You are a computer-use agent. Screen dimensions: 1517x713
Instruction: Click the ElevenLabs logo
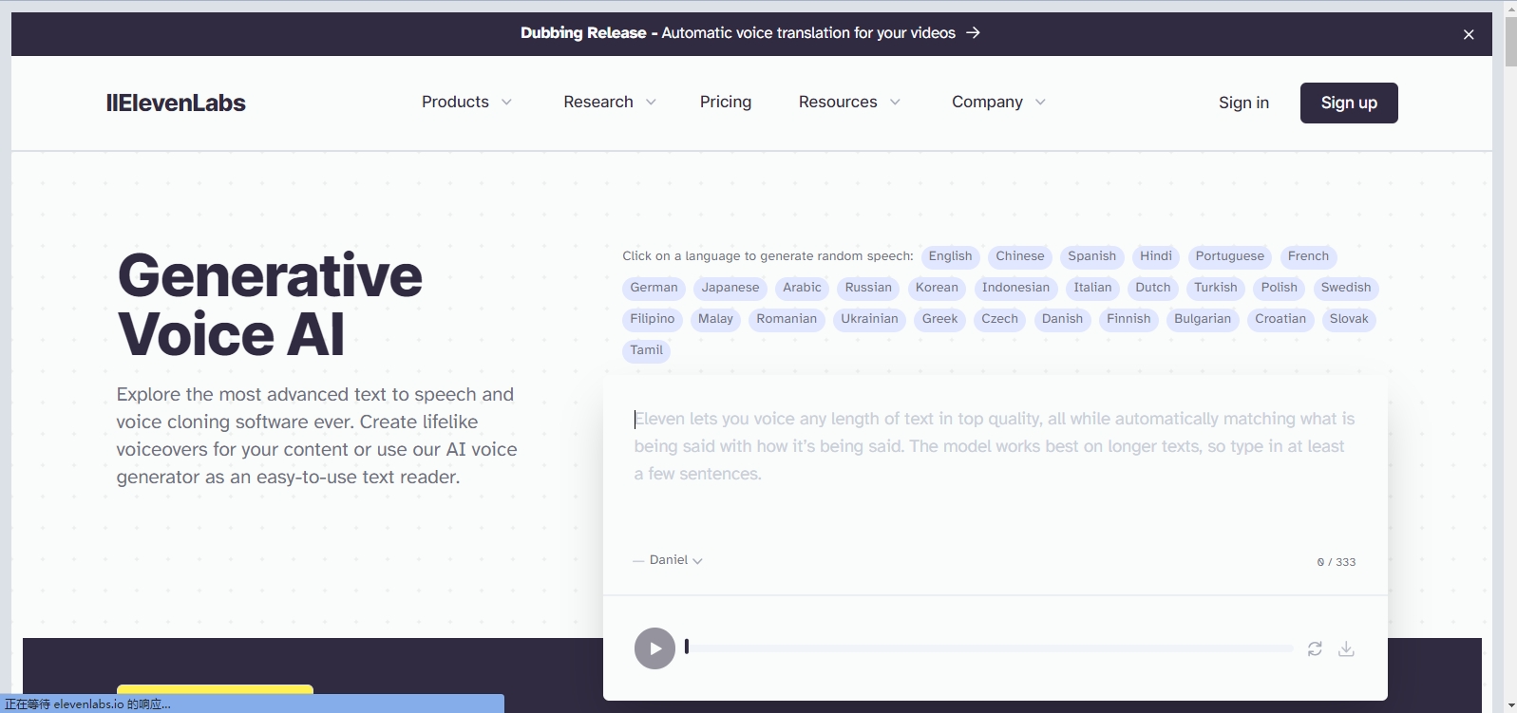pyautogui.click(x=176, y=103)
